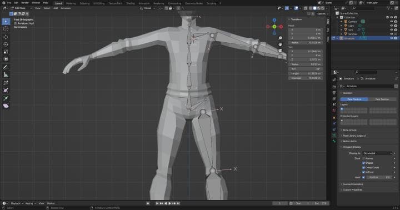Open the Tool properties tab icon
This screenshot has width=400, height=210.
click(334, 80)
